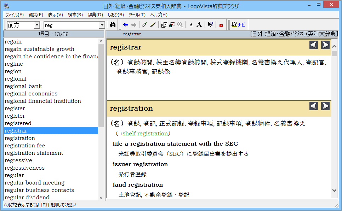
Task: Click the red stamp icon
Action: 221,25
